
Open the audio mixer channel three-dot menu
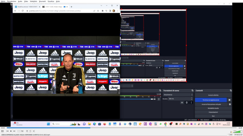(159, 99)
